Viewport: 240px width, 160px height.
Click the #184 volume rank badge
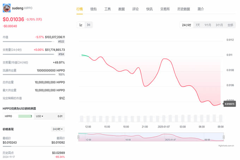pyautogui.click(x=61, y=54)
